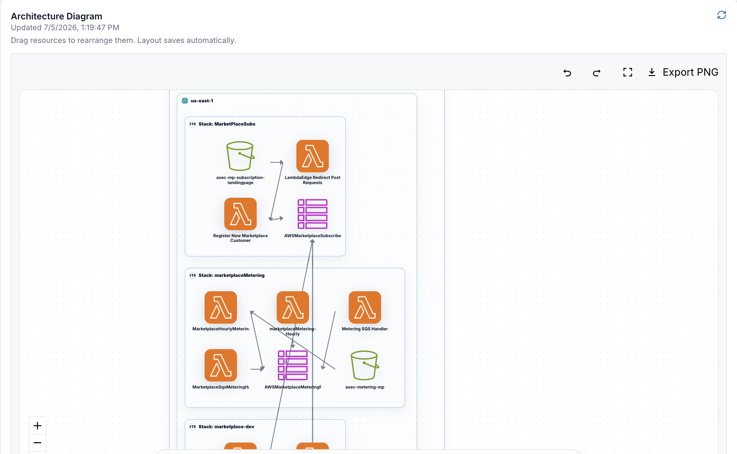This screenshot has height=454, width=737.
Task: Click the asec-metering-mp label
Action: pos(365,387)
